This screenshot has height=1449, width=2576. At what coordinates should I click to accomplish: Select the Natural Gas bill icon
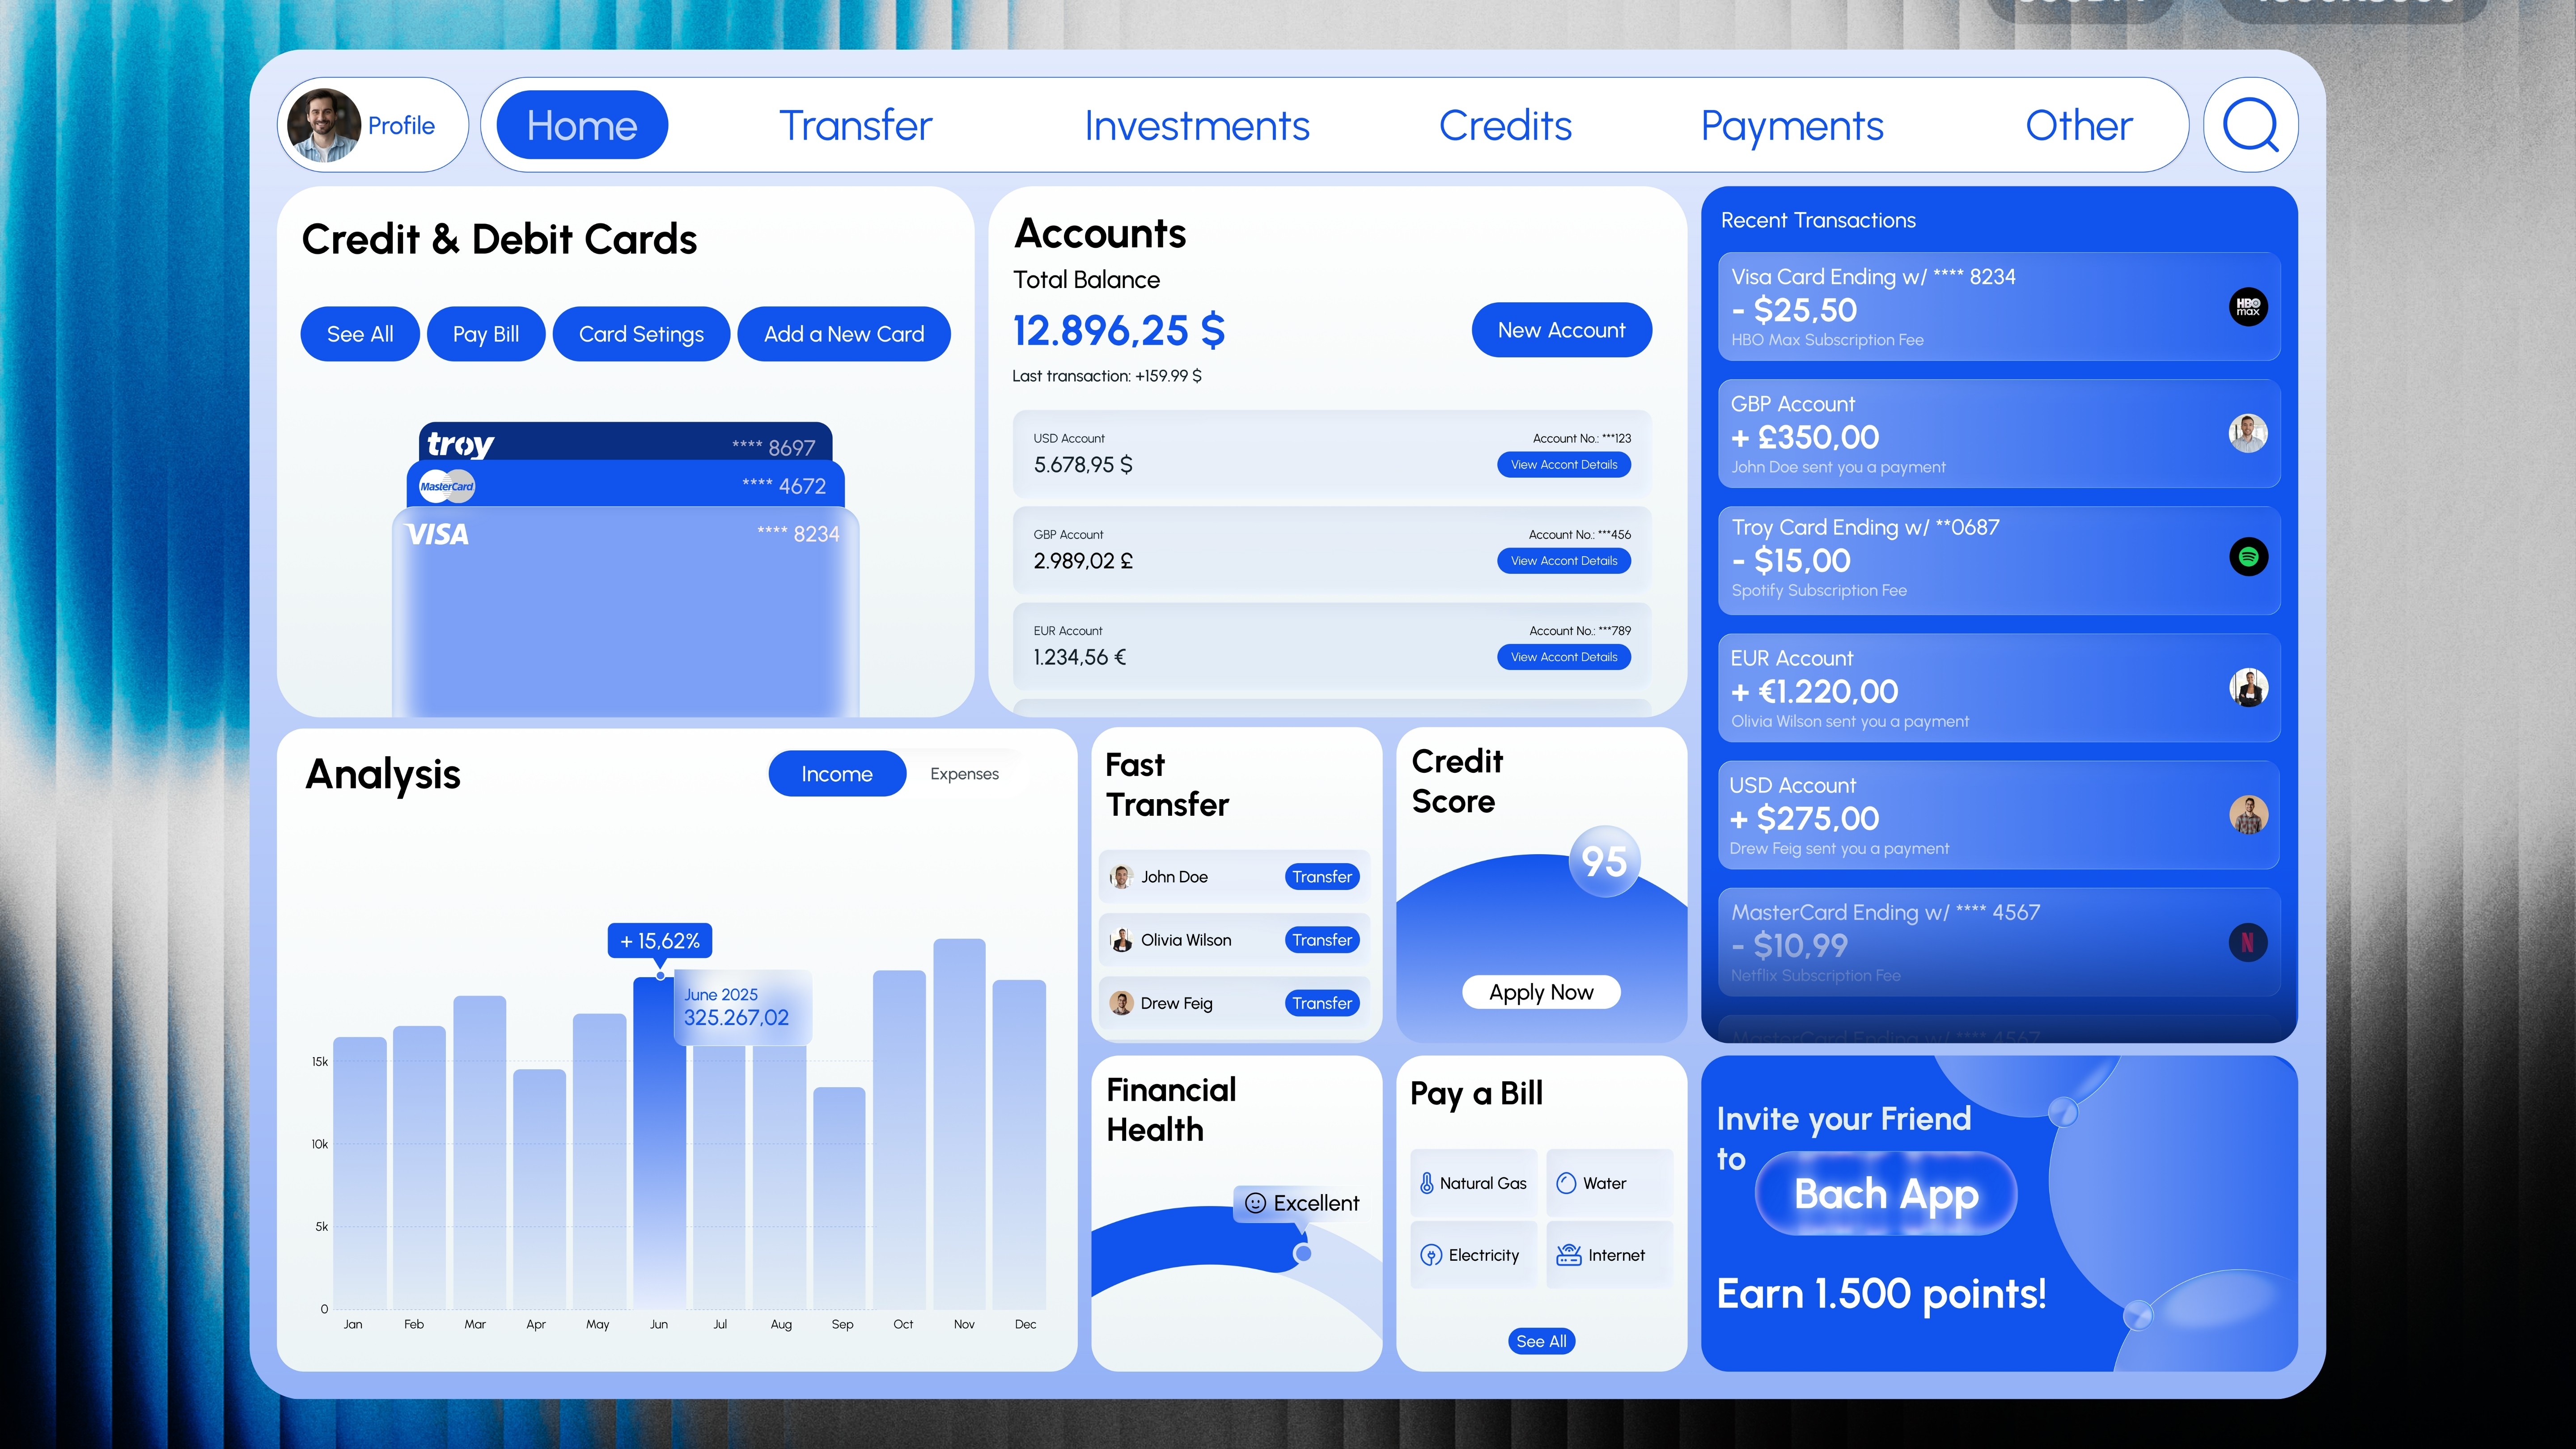pyautogui.click(x=1427, y=1184)
